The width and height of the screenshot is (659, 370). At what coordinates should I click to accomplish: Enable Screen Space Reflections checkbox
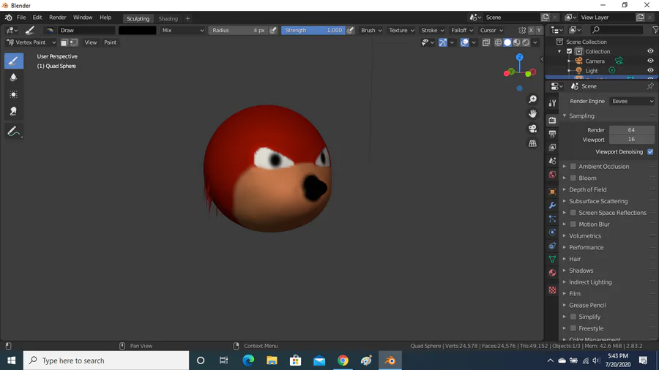coord(573,213)
